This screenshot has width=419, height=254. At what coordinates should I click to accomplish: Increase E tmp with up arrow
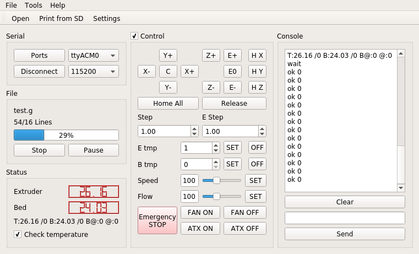coord(216,145)
